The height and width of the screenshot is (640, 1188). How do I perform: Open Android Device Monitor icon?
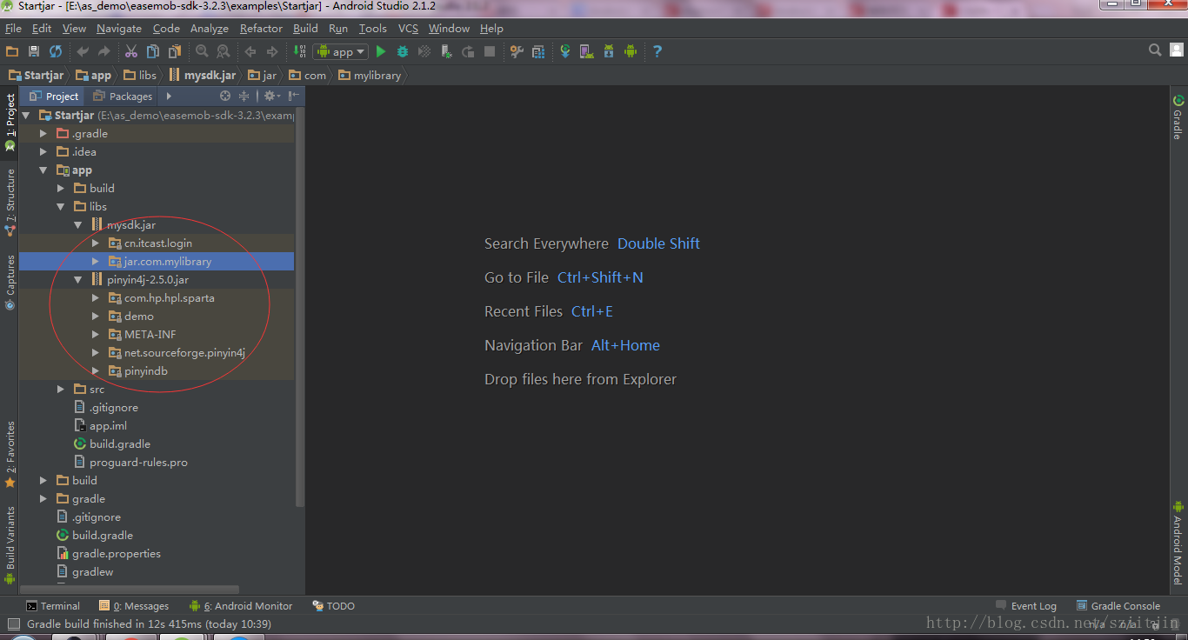[631, 51]
